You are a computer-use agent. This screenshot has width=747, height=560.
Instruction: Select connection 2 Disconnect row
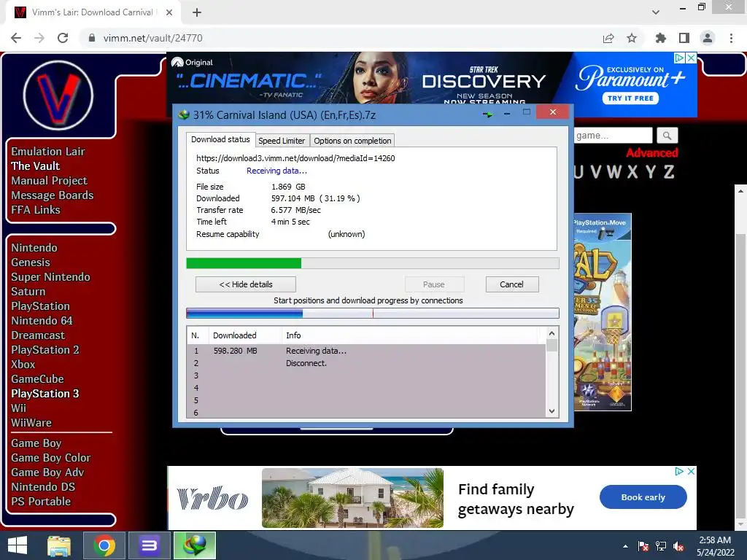[x=367, y=363]
